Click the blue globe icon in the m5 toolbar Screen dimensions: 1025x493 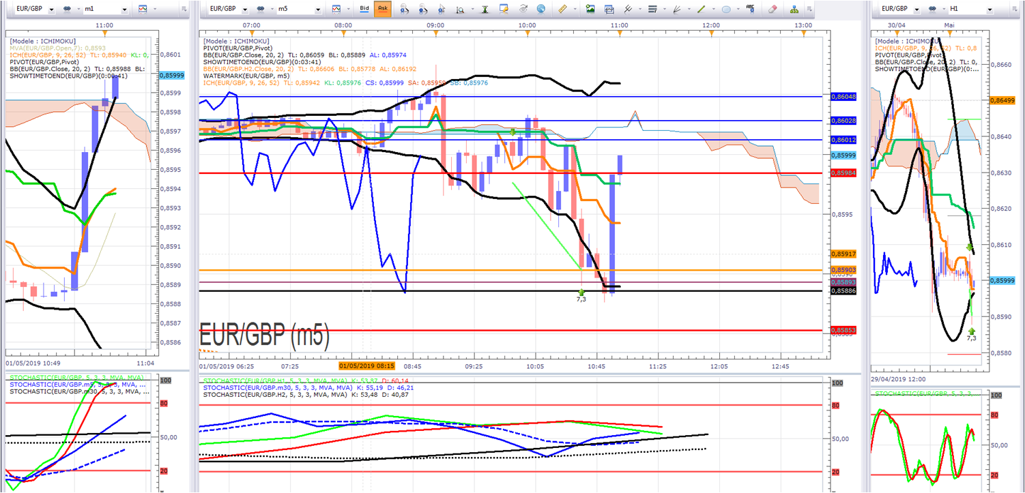[541, 10]
